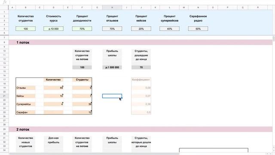Click the 'Коэффициент' header cell
The height and width of the screenshot is (155, 275).
pyautogui.click(x=141, y=80)
